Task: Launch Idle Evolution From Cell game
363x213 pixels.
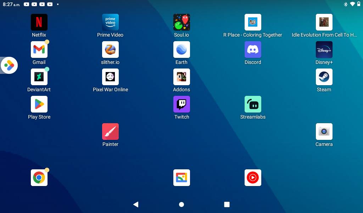Action: (x=324, y=22)
